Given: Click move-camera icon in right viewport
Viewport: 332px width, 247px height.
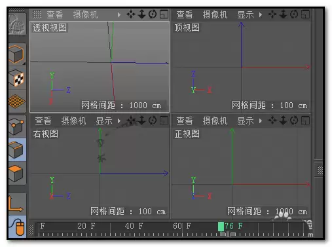Looking at the screenshot, I should (131, 121).
